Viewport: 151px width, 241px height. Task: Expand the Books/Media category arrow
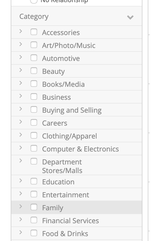click(21, 83)
